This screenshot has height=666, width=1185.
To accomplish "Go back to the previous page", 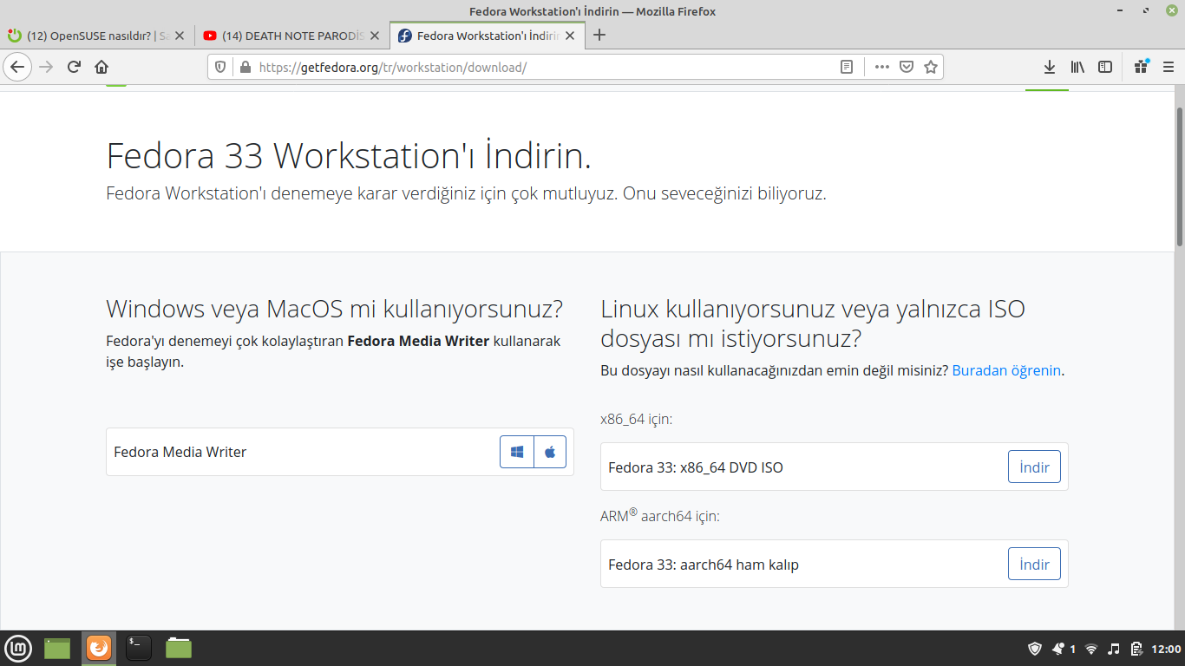I will click(x=17, y=67).
